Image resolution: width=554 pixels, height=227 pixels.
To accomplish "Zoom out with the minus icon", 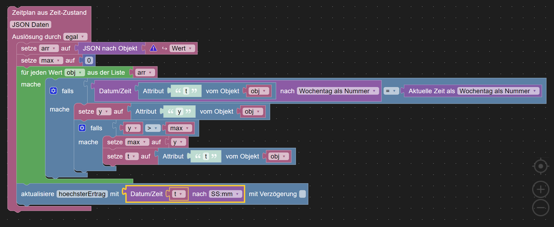I will (x=540, y=208).
